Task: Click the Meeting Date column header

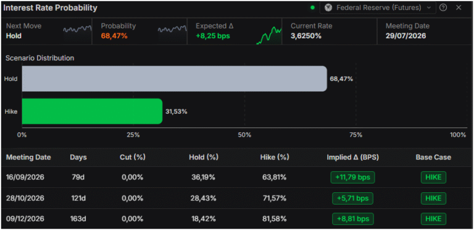Action: 28,158
